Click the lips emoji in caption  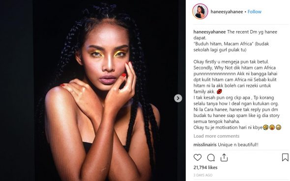219,91
